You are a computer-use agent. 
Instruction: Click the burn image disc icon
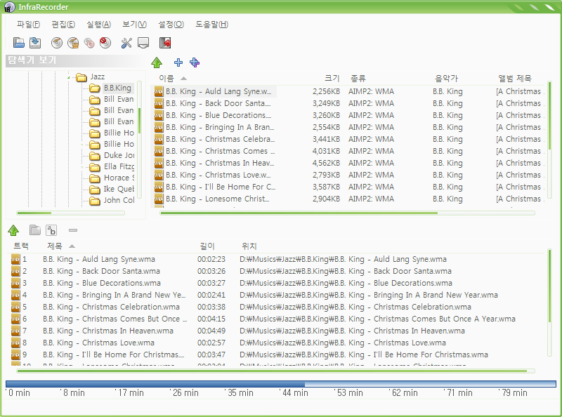pyautogui.click(x=73, y=43)
